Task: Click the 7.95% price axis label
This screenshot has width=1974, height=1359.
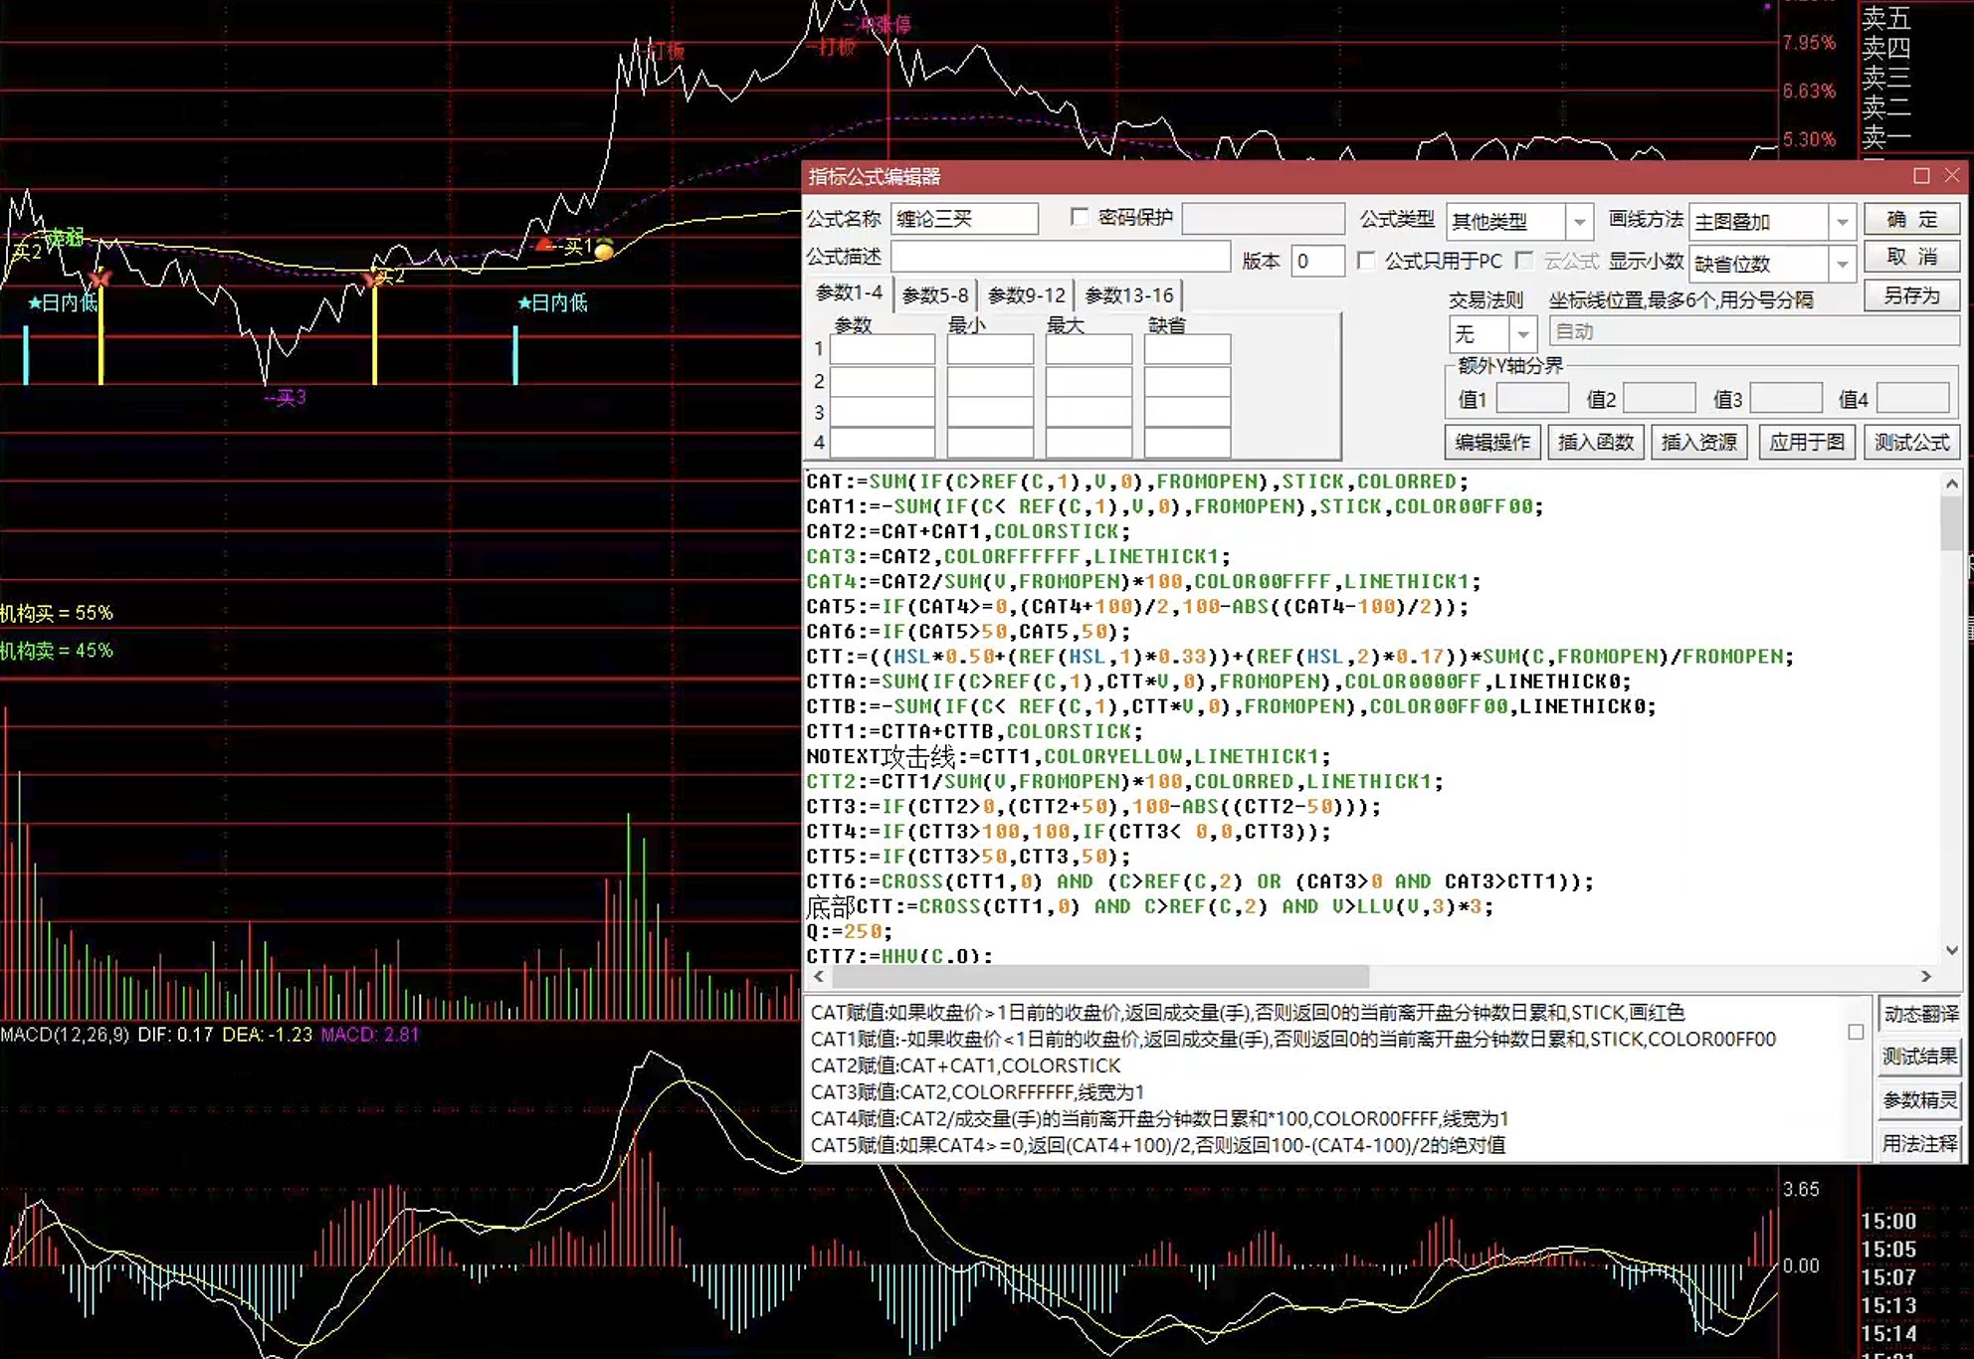Action: tap(1809, 43)
